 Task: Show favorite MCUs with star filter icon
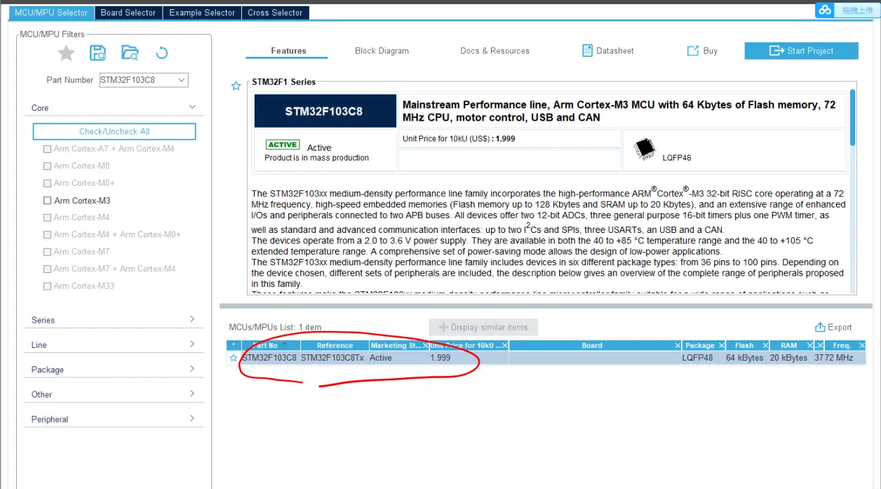pos(66,53)
